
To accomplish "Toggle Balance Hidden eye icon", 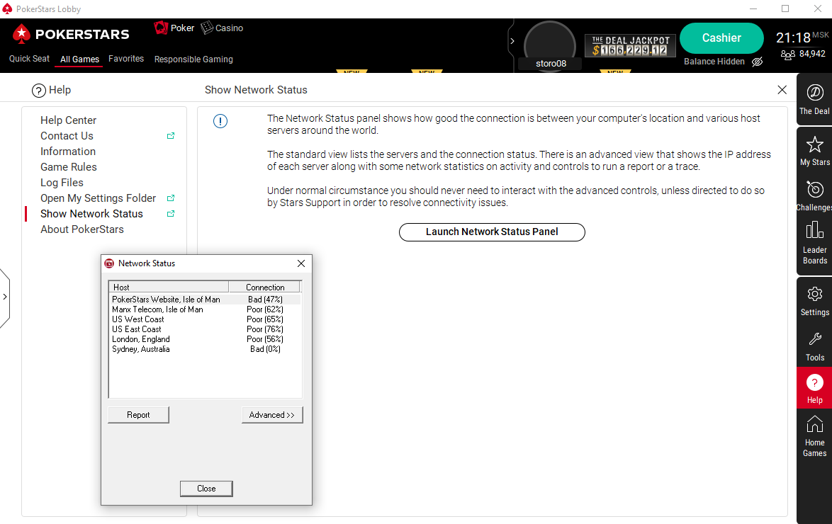I will (x=757, y=62).
